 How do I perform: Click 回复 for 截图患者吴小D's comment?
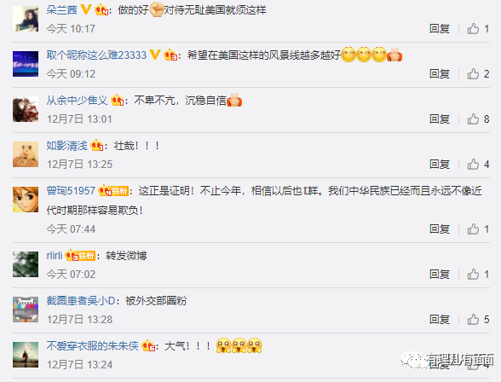point(440,320)
